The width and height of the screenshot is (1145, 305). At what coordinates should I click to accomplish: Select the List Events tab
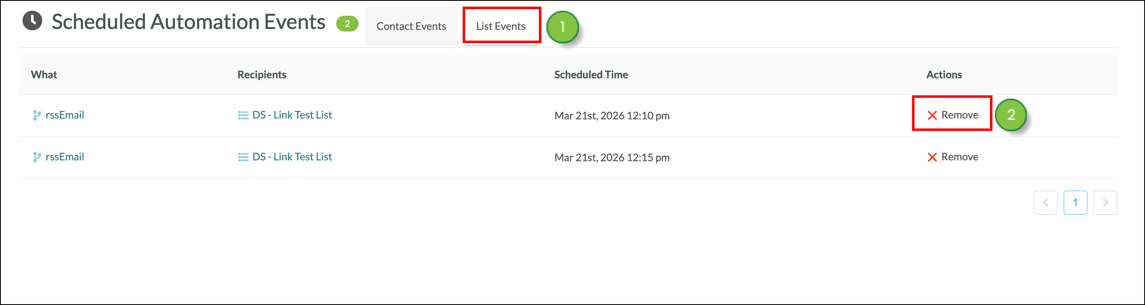(500, 26)
